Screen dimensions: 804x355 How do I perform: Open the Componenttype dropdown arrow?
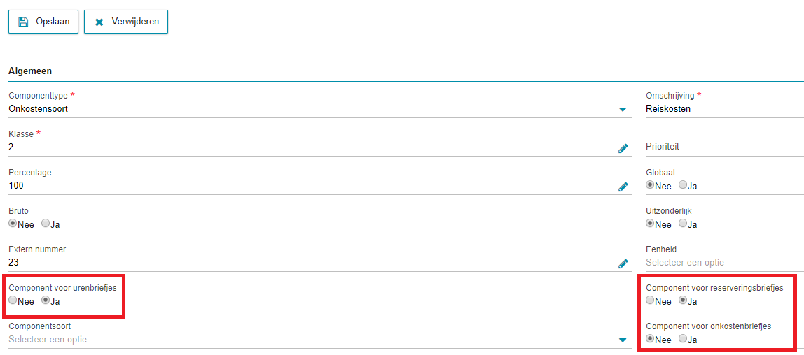point(623,110)
